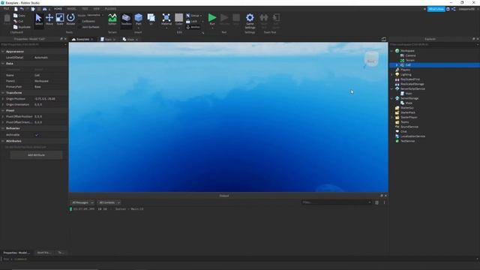Open Output panel options menu (three dots)
Viewport: 480px width, 270px height.
click(x=384, y=202)
